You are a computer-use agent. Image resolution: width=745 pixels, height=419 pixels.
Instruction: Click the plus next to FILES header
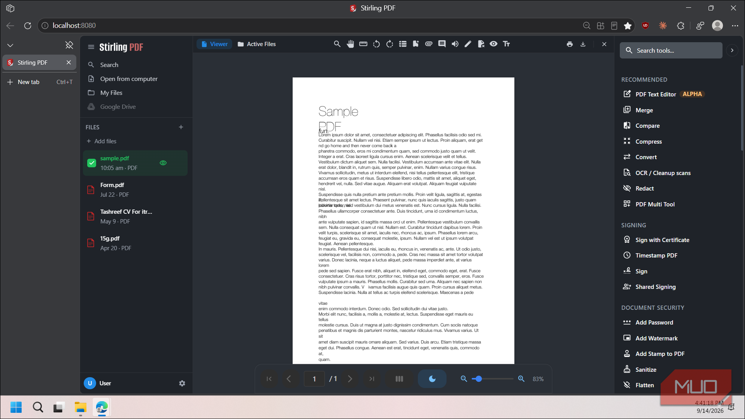181,127
